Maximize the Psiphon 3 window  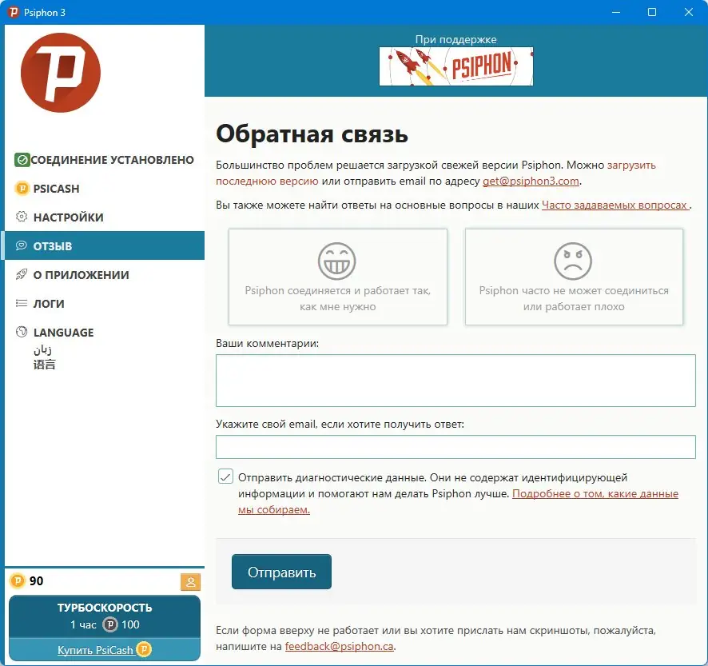coord(652,12)
